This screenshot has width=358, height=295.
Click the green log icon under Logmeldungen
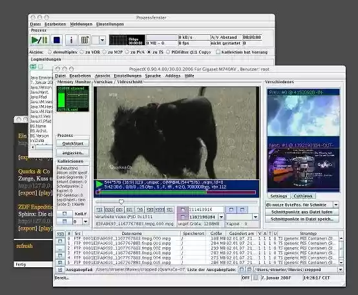pos(33,66)
